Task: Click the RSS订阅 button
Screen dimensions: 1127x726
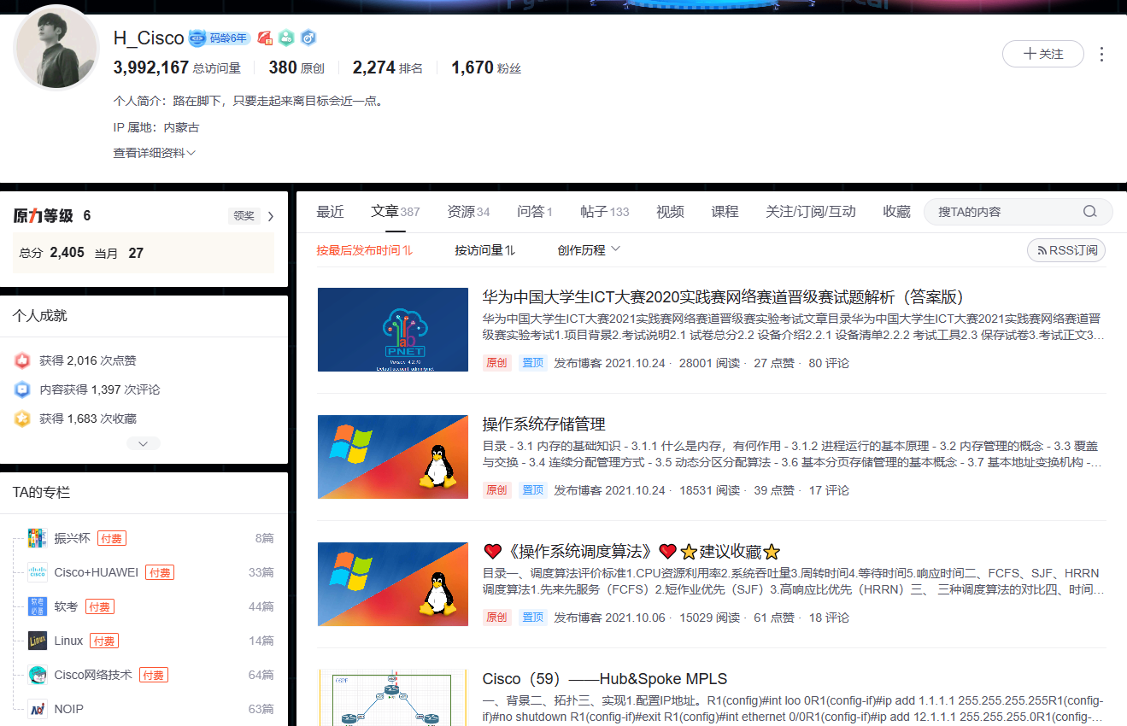Action: tap(1066, 250)
